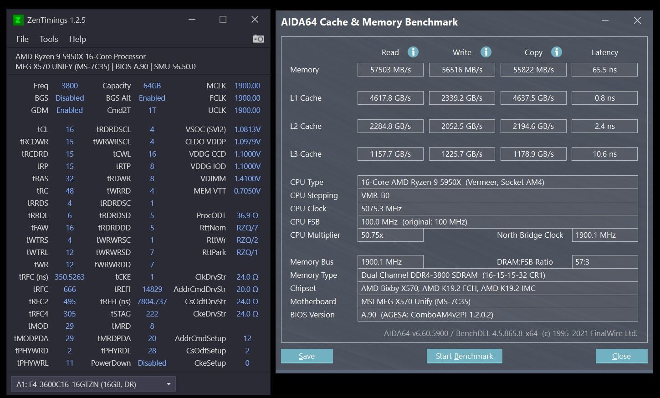Click the BGS value Disabled
Screen dimensions: 660x398
(x=70, y=98)
